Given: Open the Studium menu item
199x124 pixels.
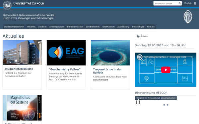Looking at the screenshot, I should point(42,27).
